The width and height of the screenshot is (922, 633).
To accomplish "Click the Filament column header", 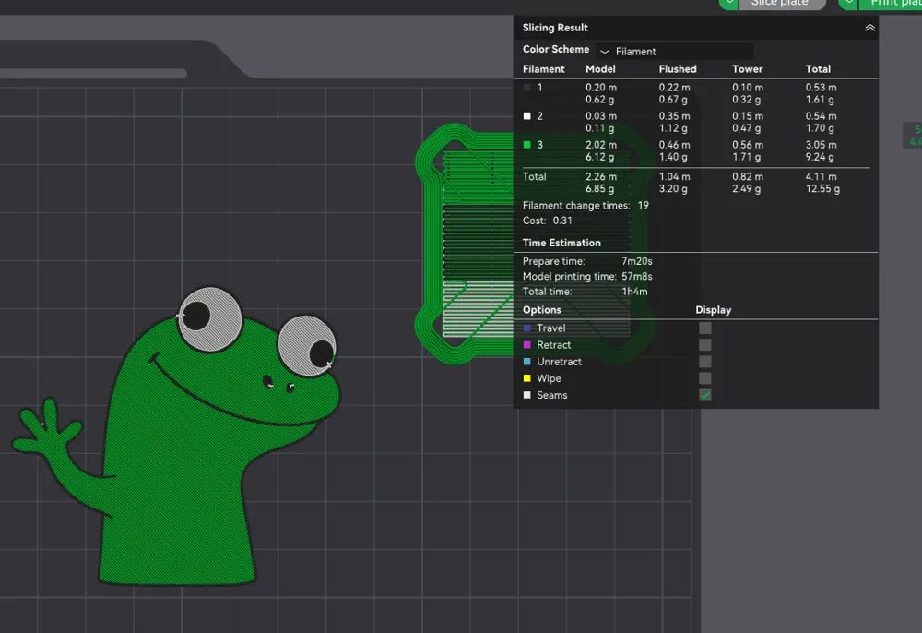I will (543, 69).
